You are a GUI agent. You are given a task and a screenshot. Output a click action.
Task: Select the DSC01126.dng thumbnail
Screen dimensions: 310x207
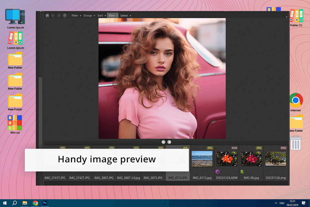click(275, 159)
